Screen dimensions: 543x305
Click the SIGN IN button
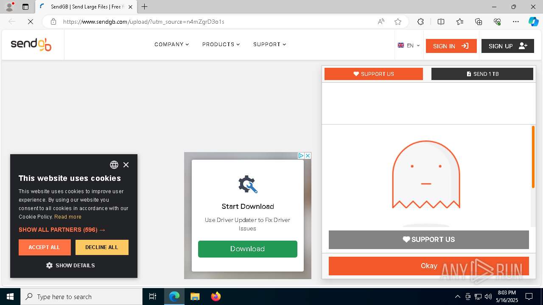coord(451,46)
